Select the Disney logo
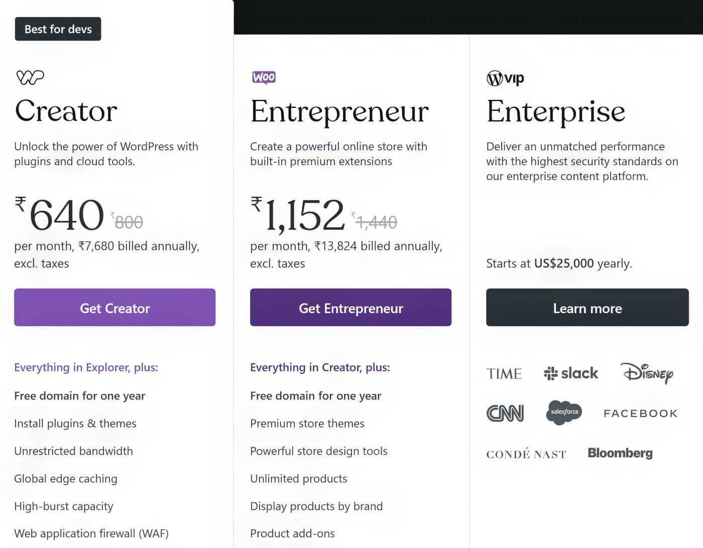Image resolution: width=703 pixels, height=548 pixels. click(648, 374)
